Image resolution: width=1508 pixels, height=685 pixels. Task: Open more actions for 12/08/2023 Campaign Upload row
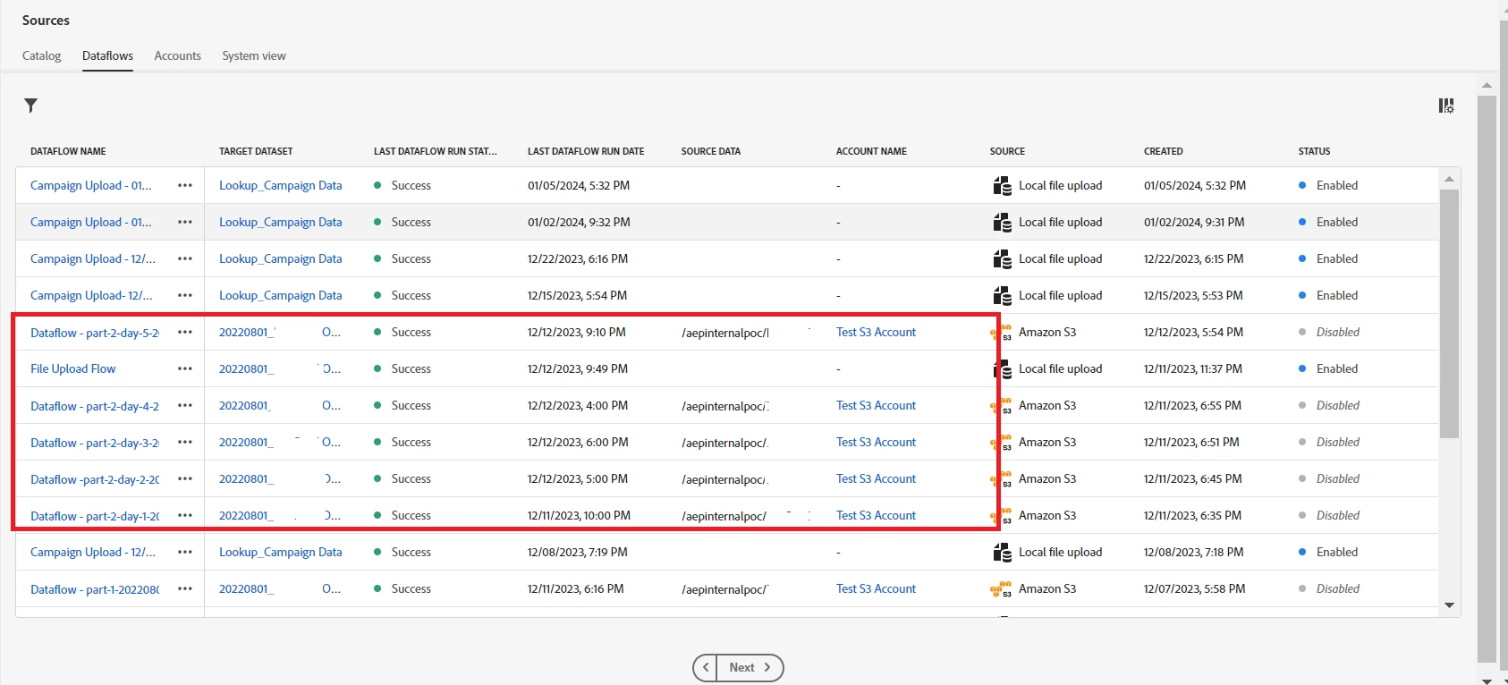coord(185,552)
